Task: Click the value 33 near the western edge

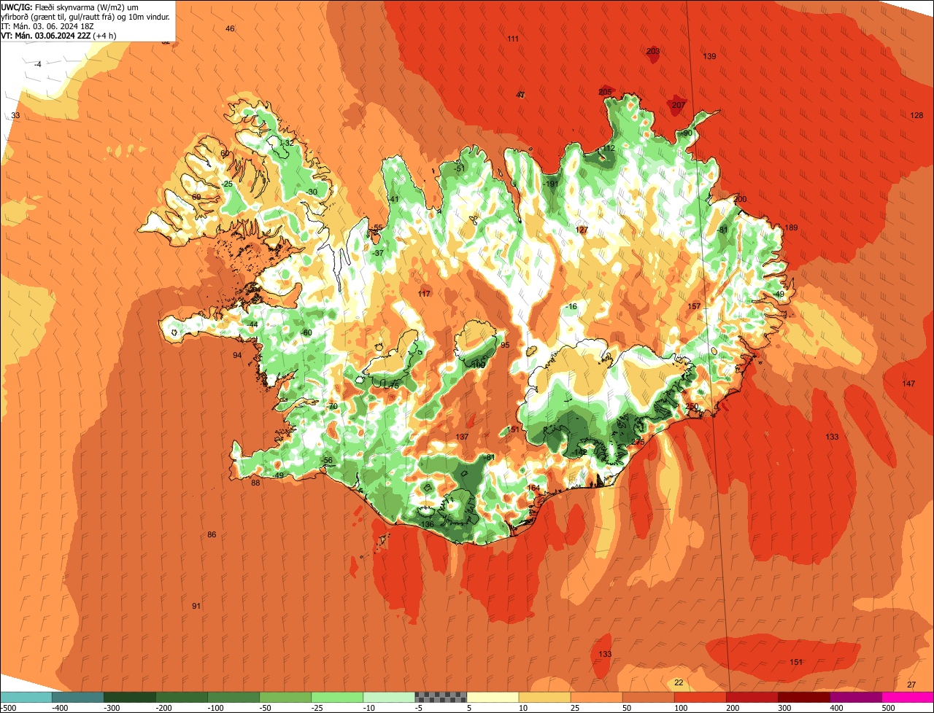Action: click(15, 115)
